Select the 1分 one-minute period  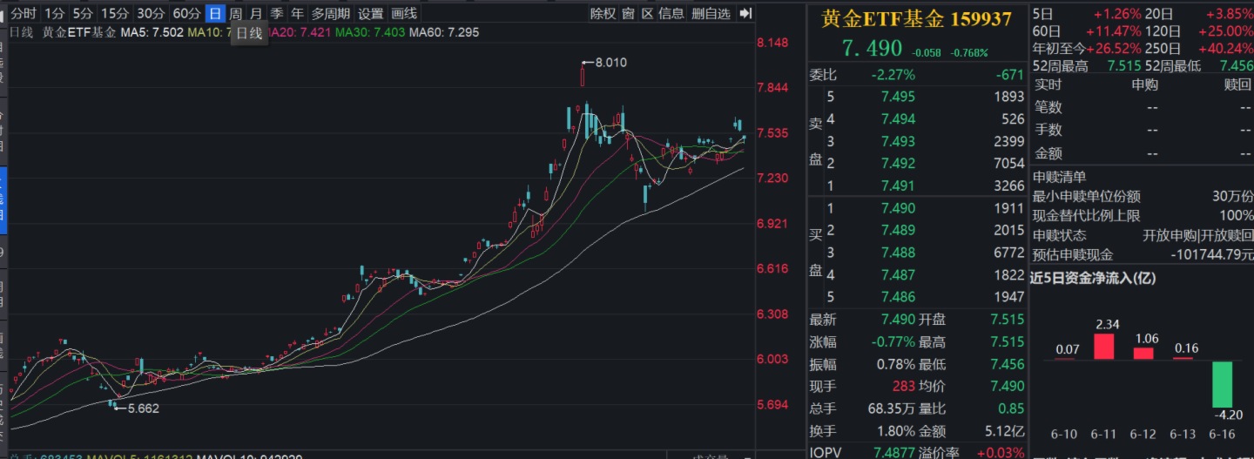pyautogui.click(x=55, y=13)
